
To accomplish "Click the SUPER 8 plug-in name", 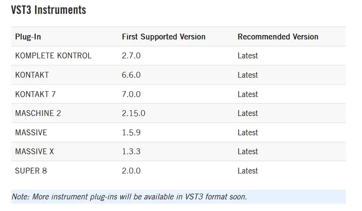I will pos(30,171).
